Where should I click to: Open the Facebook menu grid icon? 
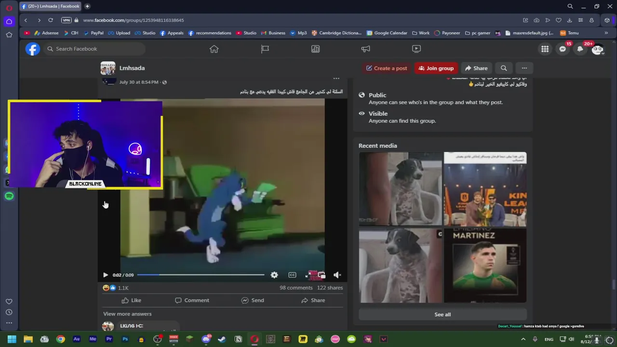[545, 49]
